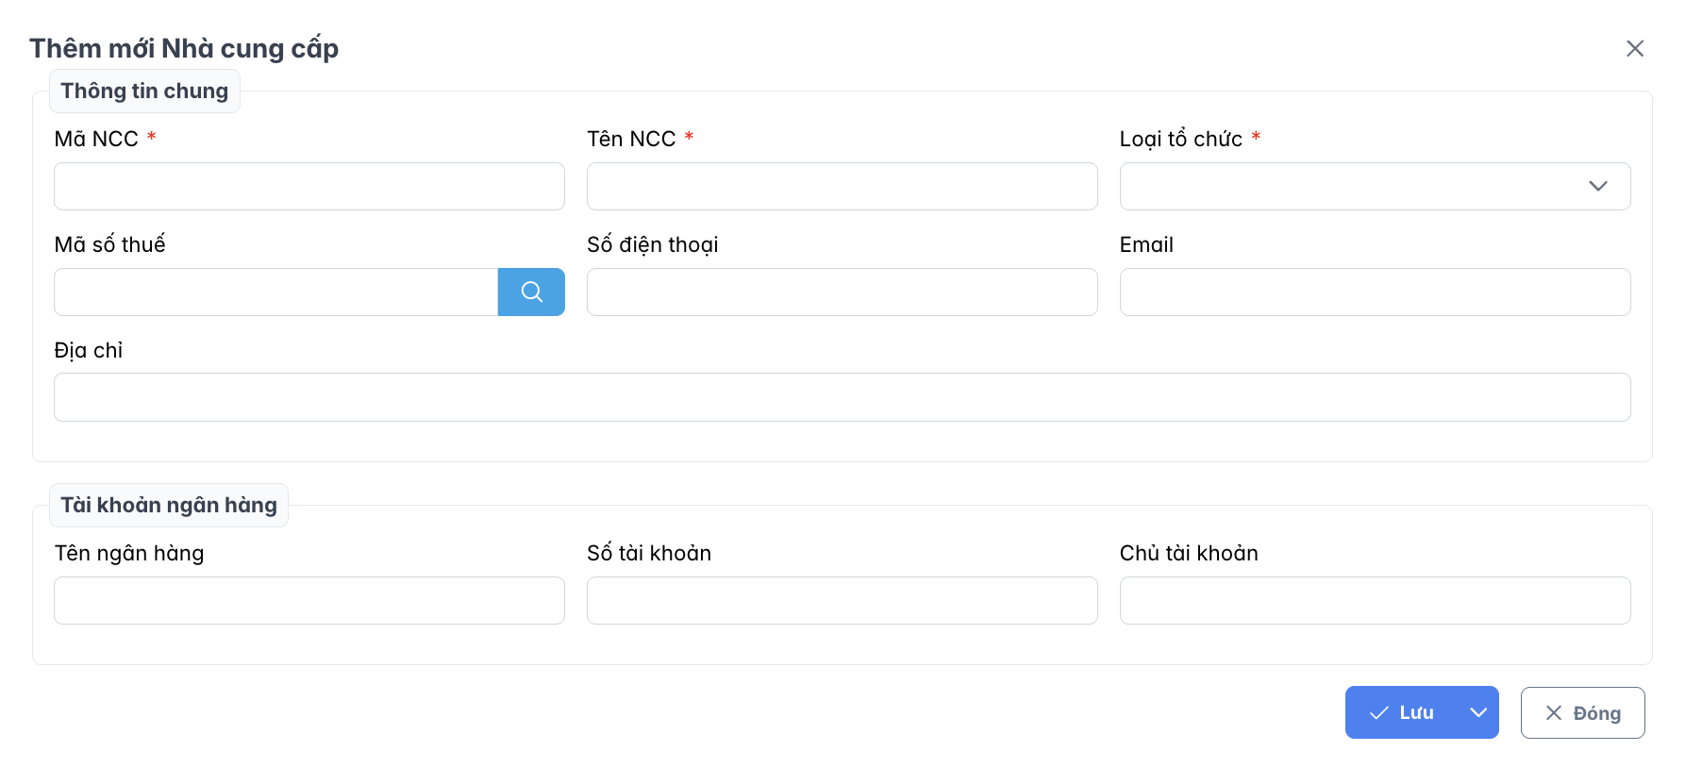The width and height of the screenshot is (1685, 768).
Task: Click into the Mã NCC input field
Action: (x=309, y=186)
